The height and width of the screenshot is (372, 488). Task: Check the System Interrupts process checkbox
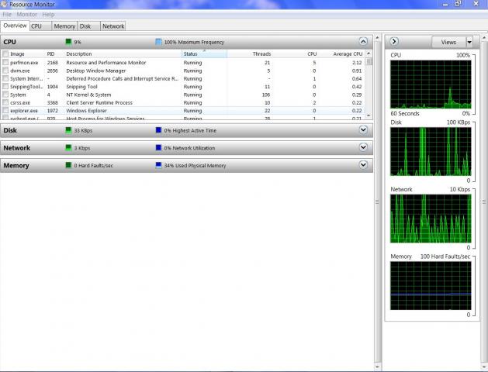point(5,78)
